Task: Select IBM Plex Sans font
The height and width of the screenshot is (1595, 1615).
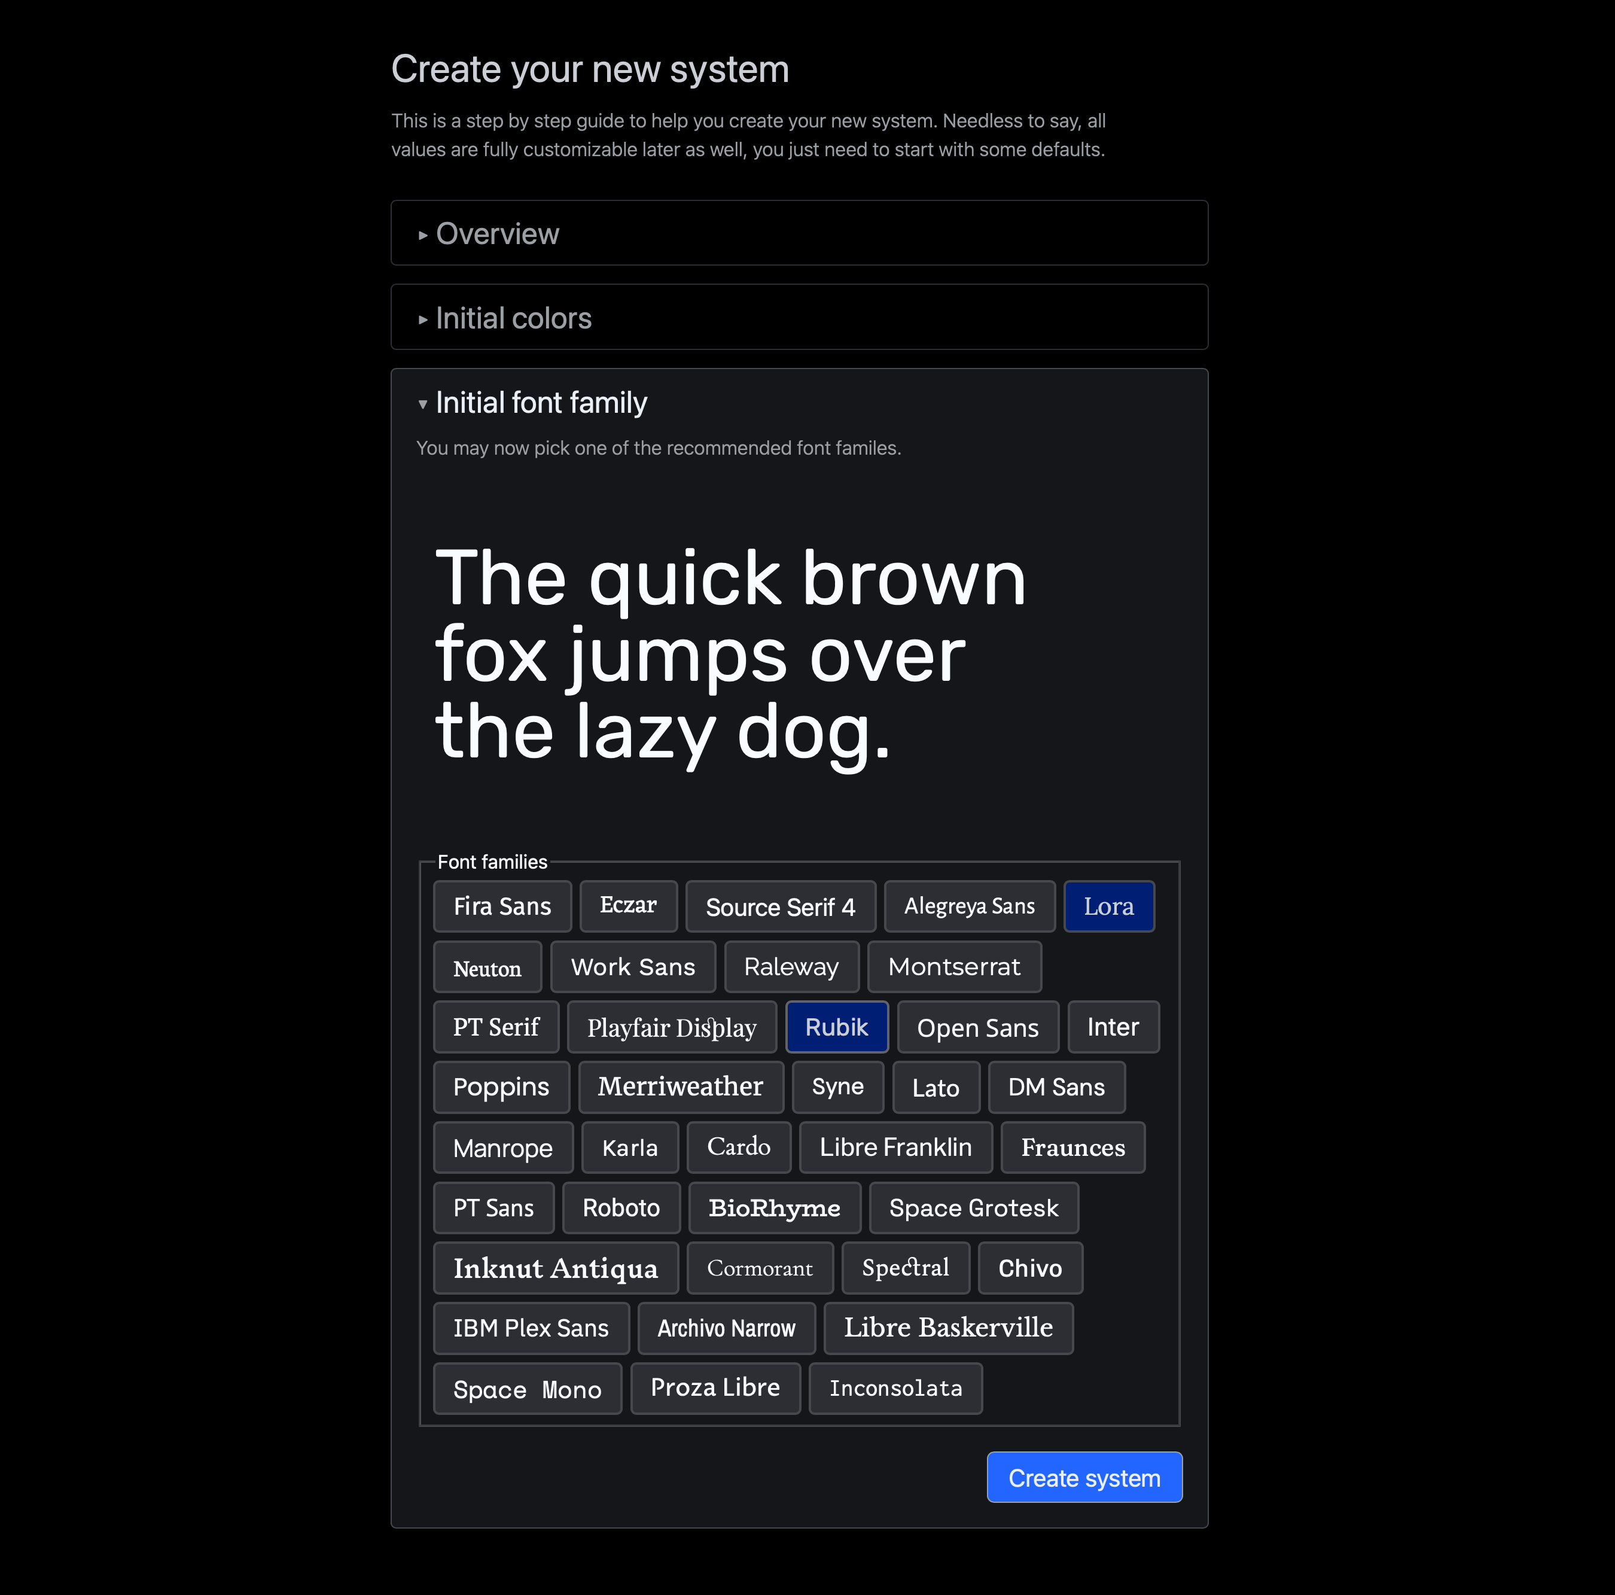Action: tap(531, 1328)
